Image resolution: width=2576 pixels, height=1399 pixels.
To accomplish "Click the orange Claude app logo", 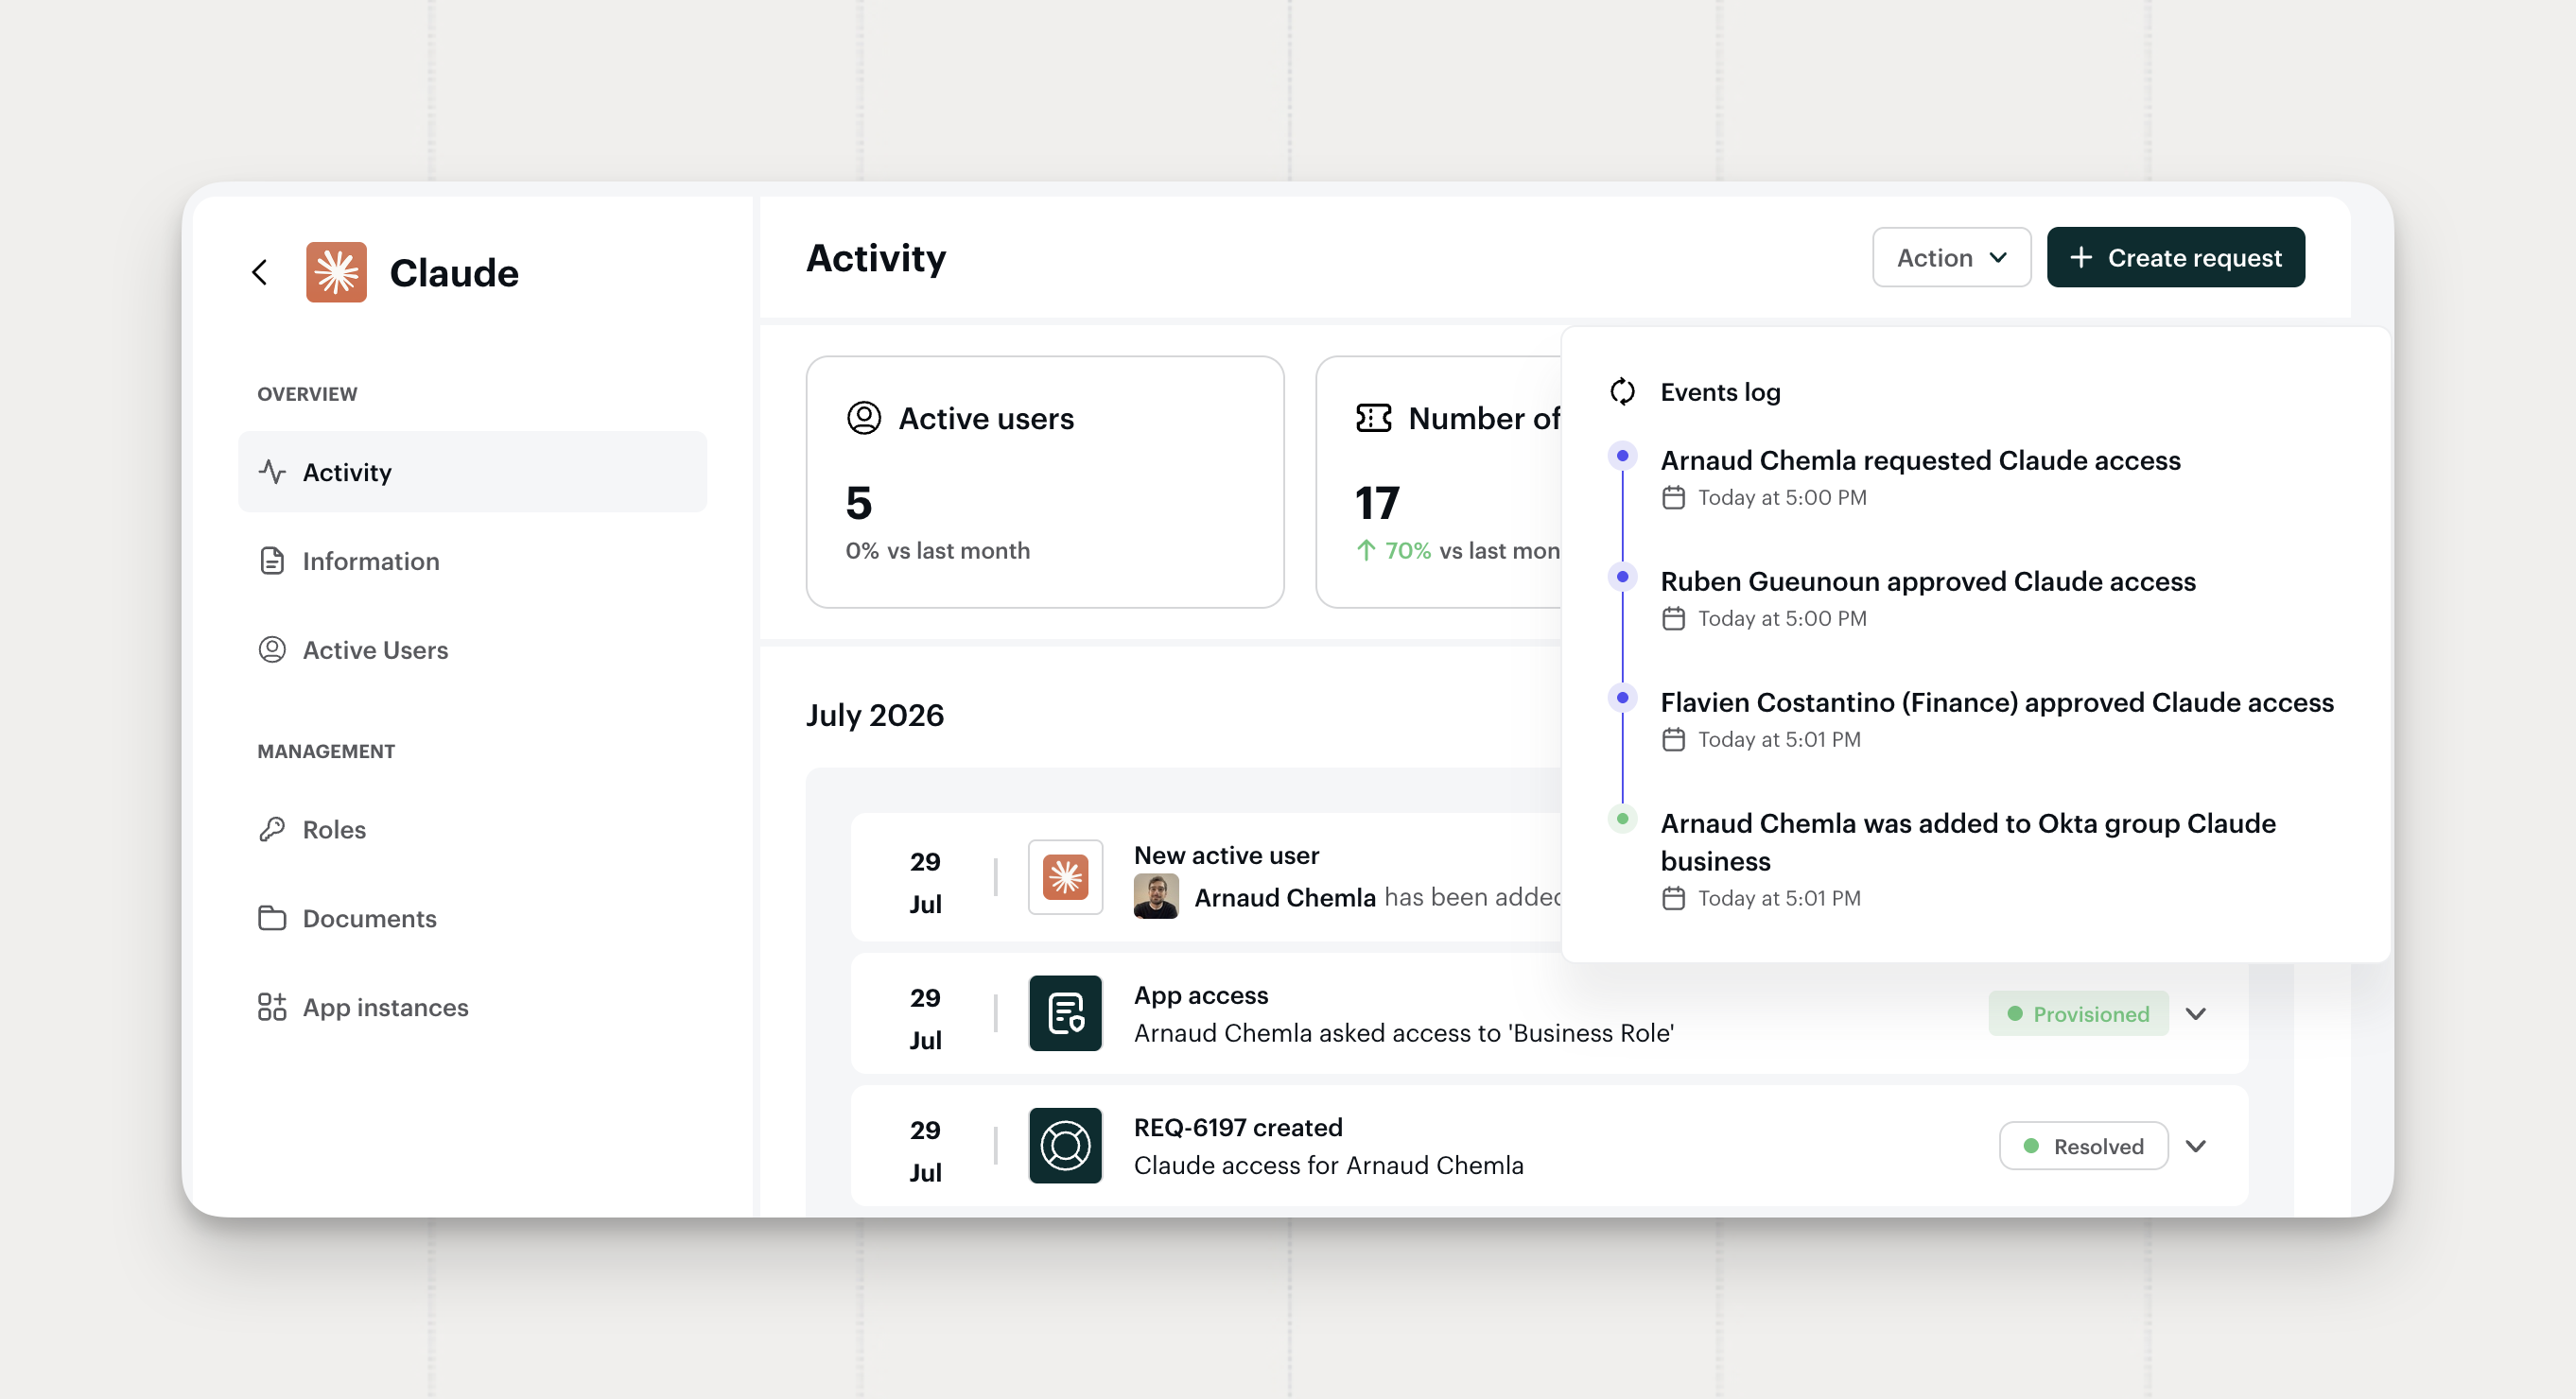I will [336, 272].
